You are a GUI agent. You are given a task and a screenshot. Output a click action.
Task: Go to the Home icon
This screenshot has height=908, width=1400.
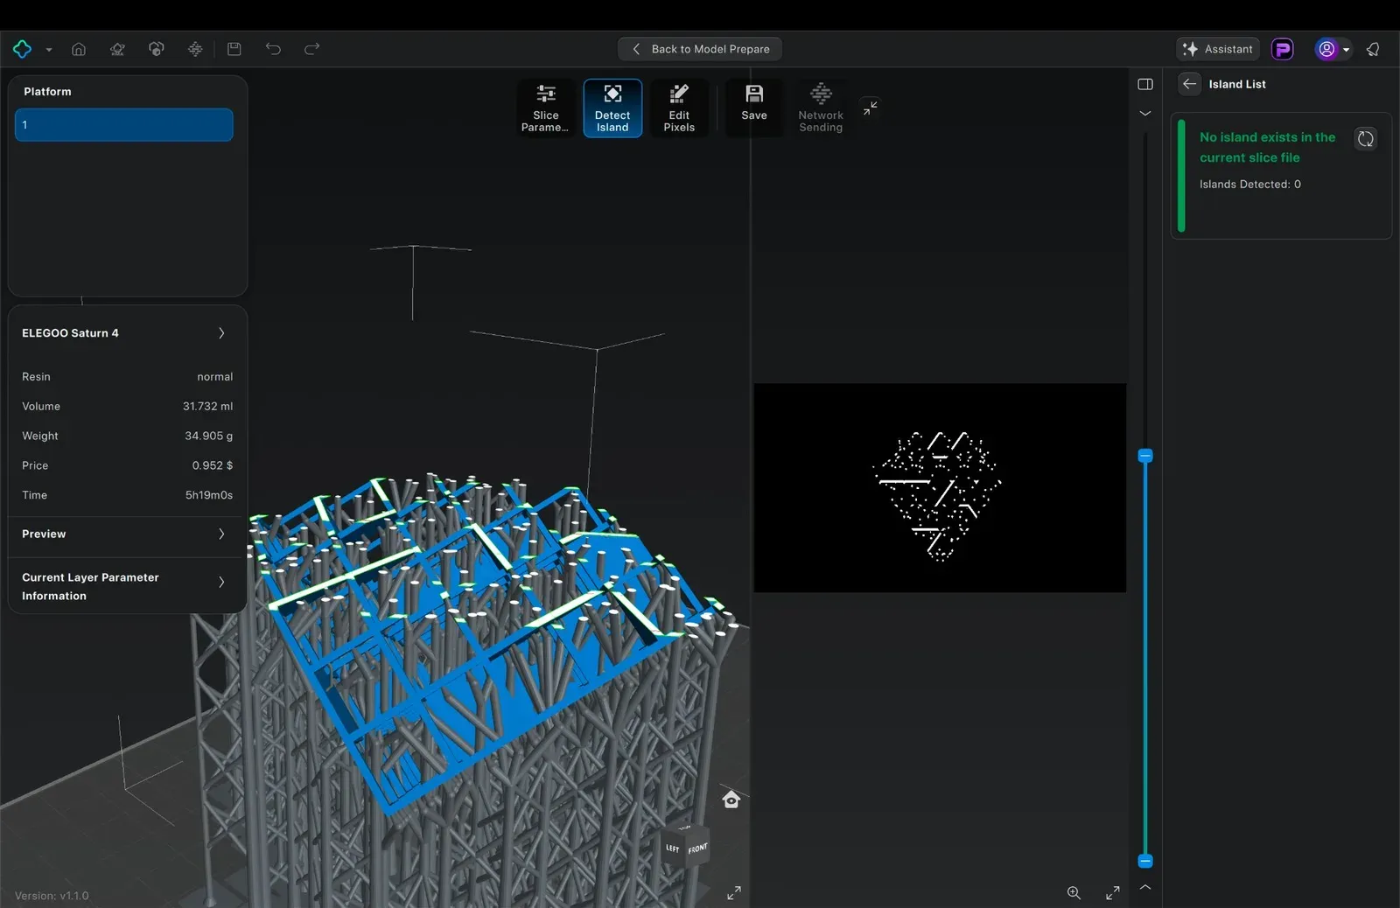[79, 49]
